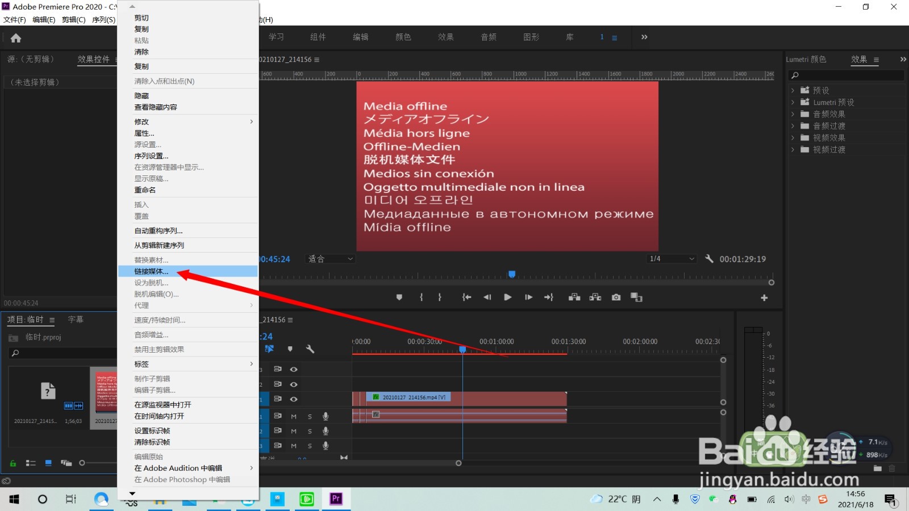Choose 从剪辑新建序列 in context menu

[188, 245]
